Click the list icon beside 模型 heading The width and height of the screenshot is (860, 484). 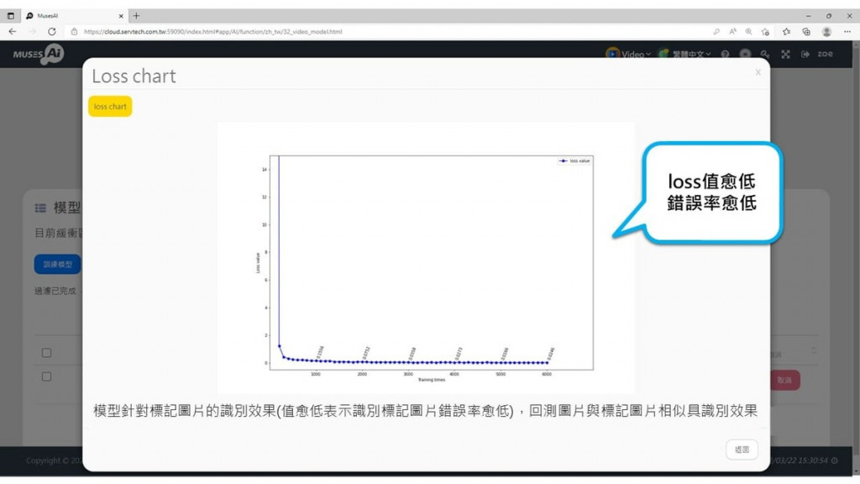(x=40, y=208)
